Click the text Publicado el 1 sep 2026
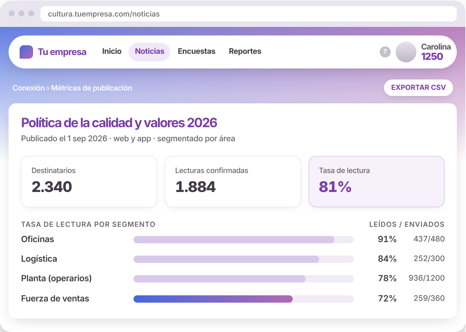 64,138
